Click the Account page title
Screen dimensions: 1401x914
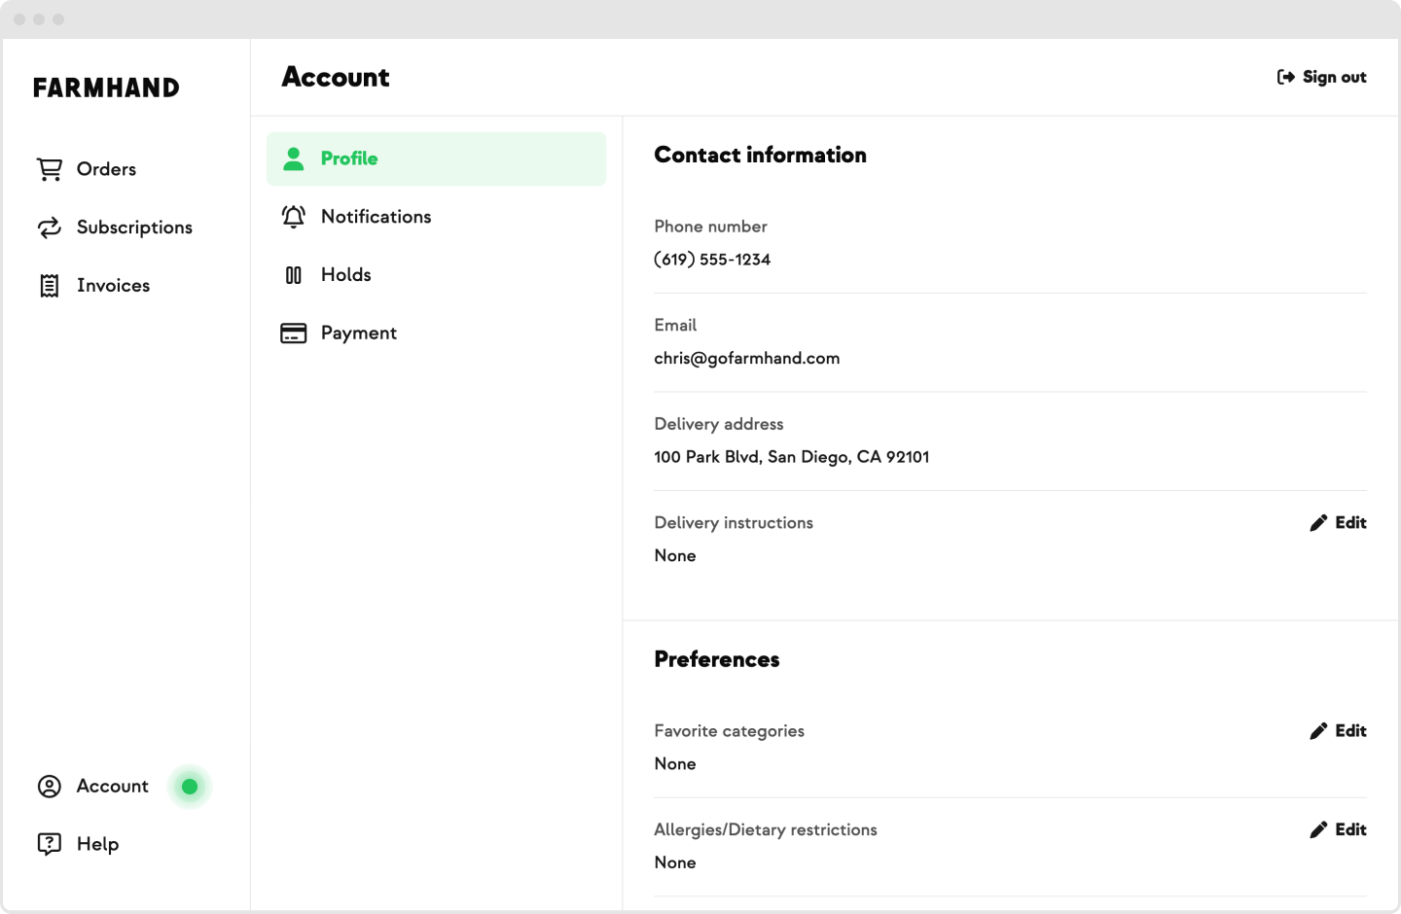point(336,78)
